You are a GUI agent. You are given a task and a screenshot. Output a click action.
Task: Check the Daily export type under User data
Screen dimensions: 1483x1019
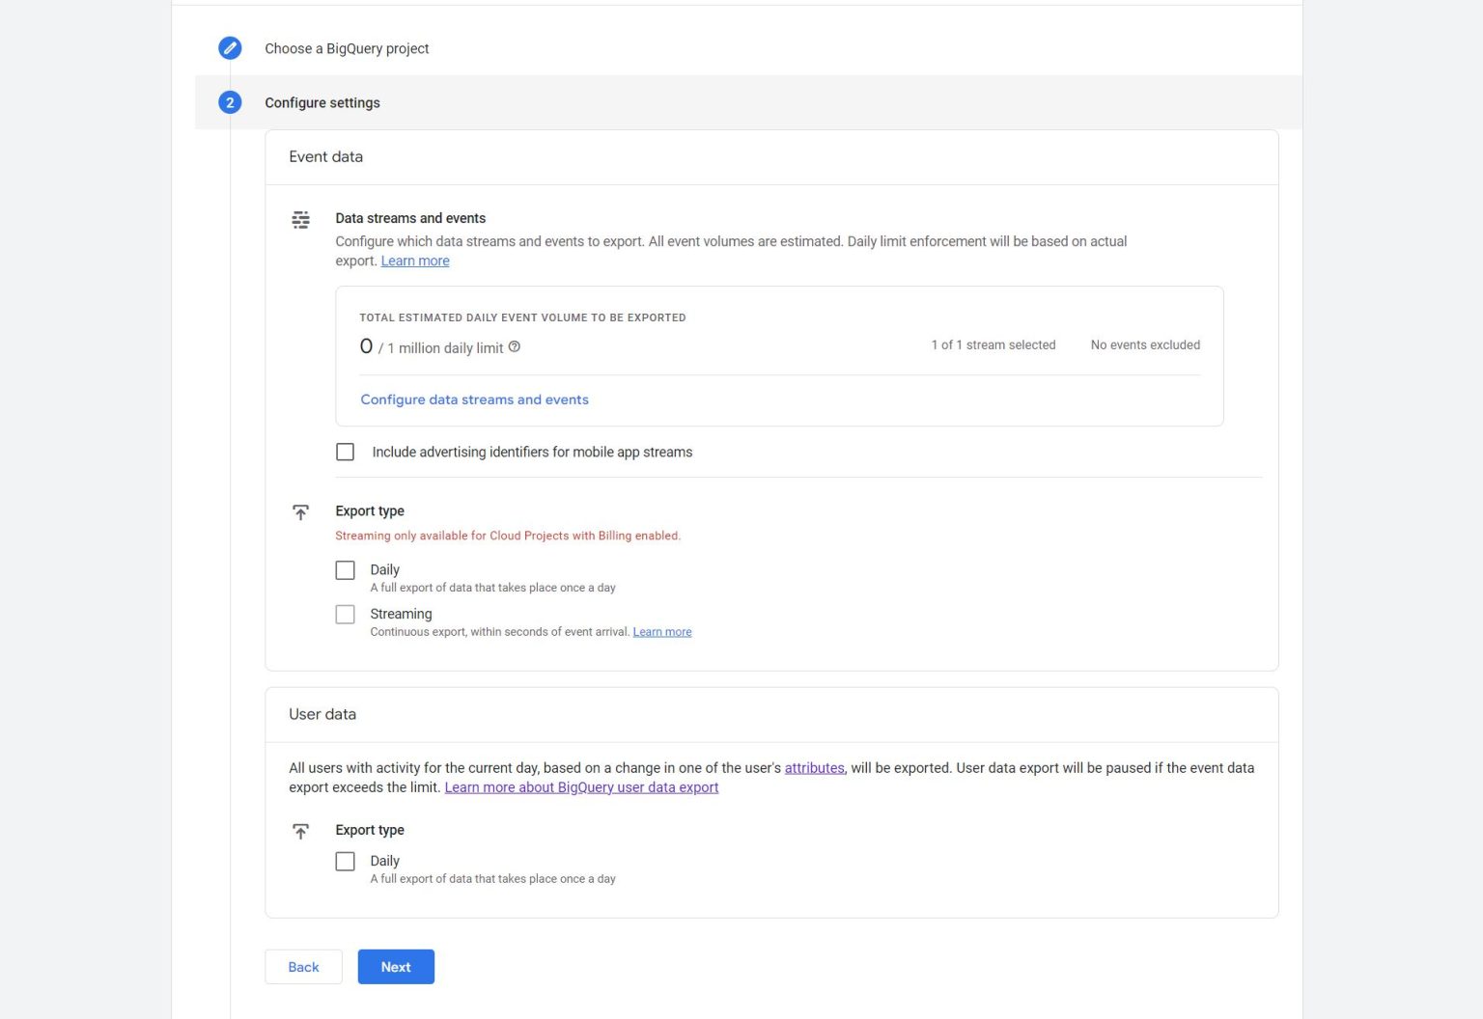[x=345, y=861]
